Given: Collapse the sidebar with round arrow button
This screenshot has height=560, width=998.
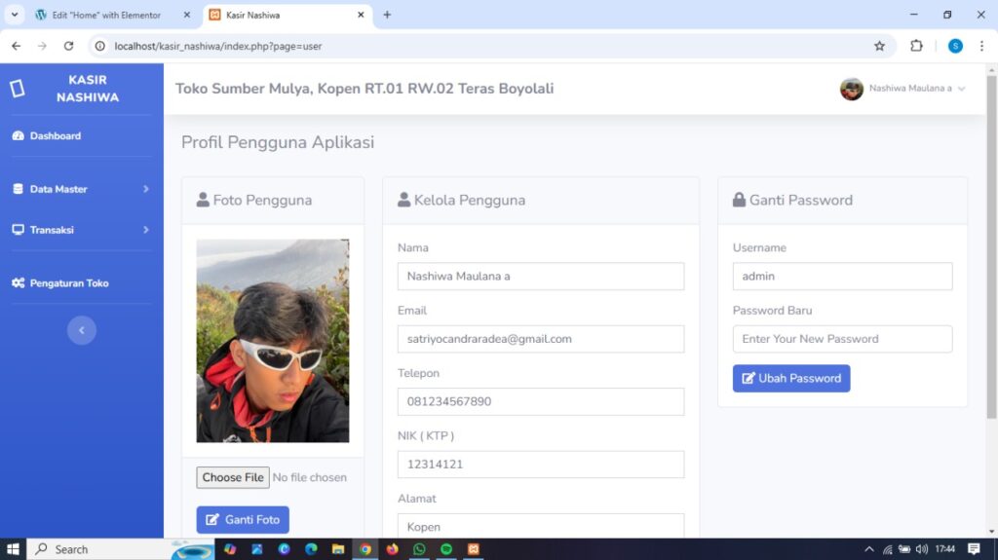Looking at the screenshot, I should tap(82, 330).
